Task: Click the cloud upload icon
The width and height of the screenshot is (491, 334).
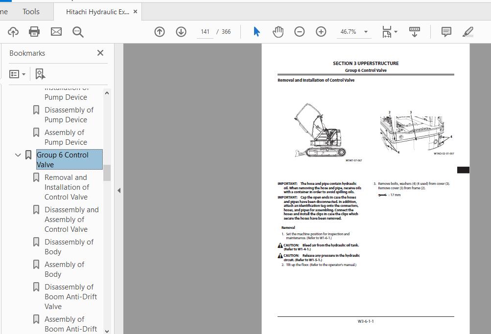Action: click(13, 32)
